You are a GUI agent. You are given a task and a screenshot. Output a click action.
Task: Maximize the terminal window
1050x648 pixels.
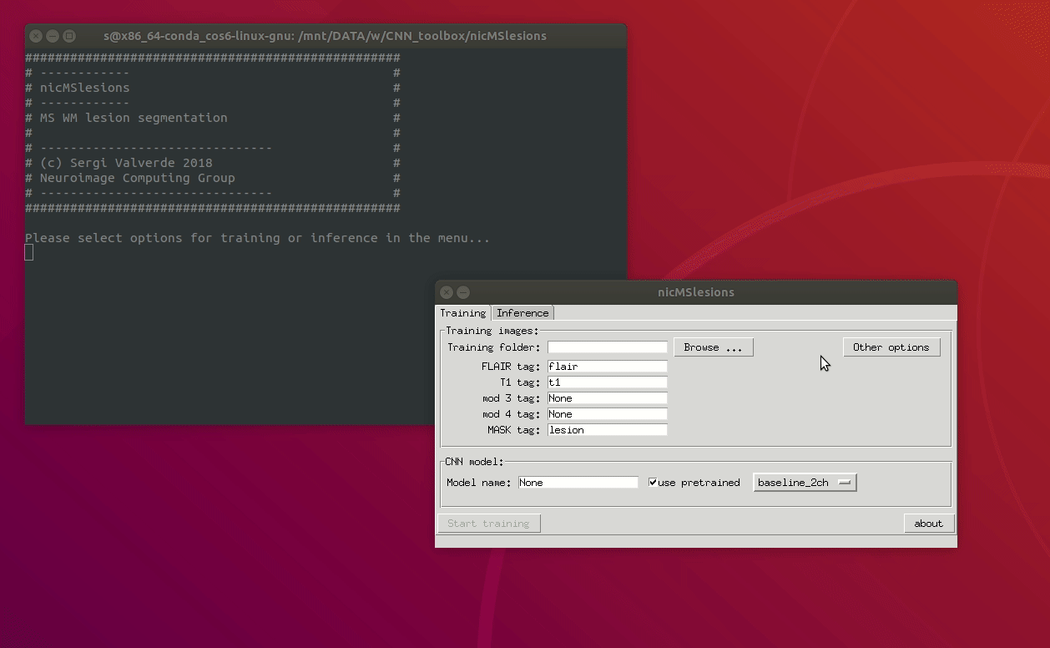69,36
